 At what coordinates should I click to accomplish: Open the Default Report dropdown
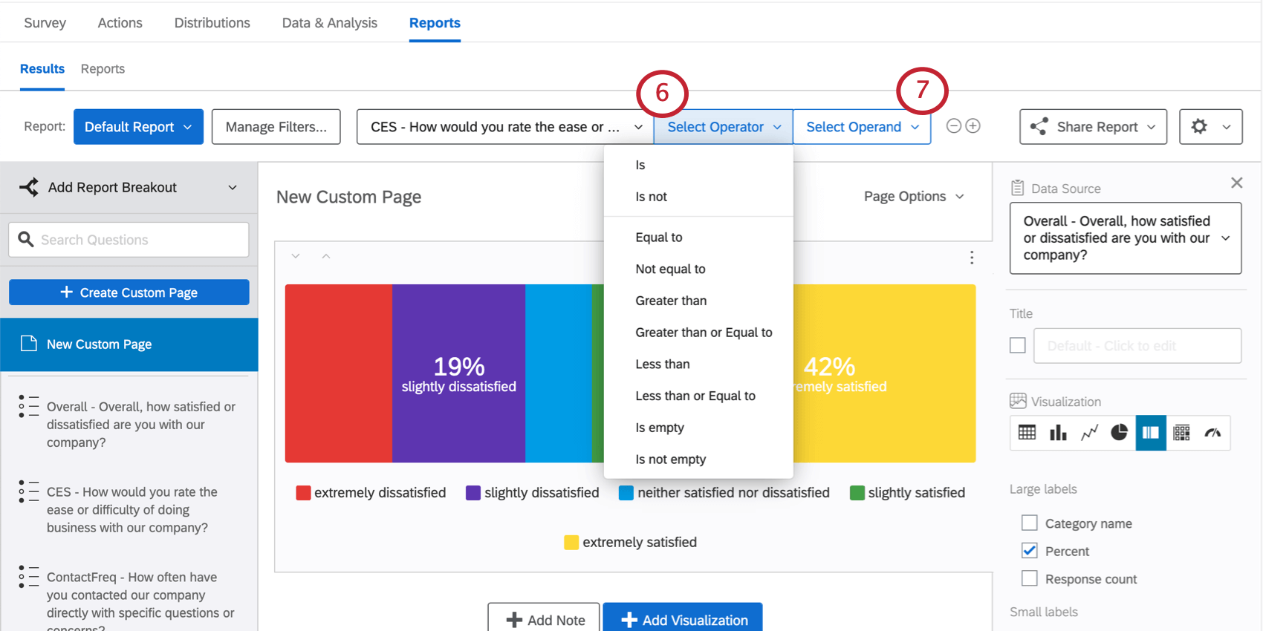(x=138, y=127)
